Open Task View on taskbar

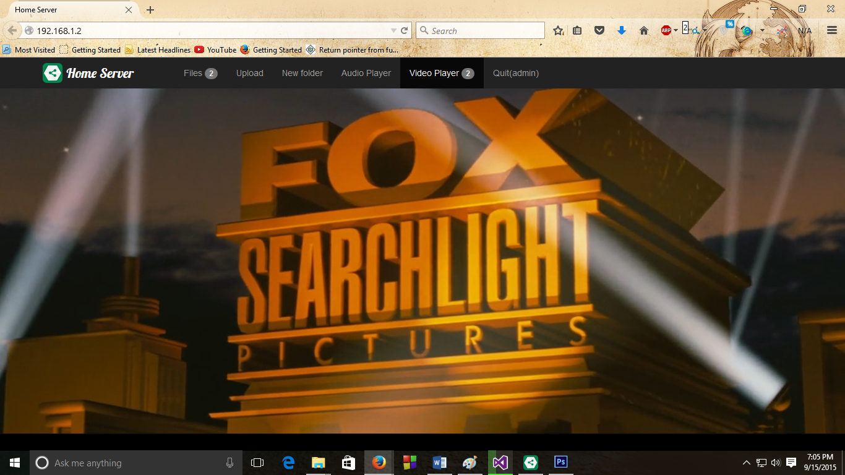tap(257, 463)
